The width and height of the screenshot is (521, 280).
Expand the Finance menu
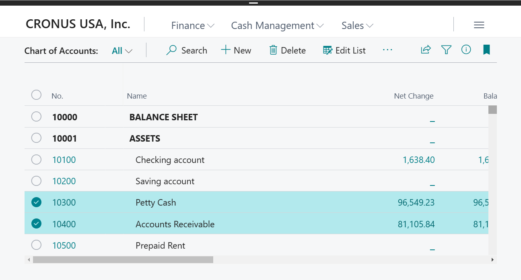click(193, 26)
